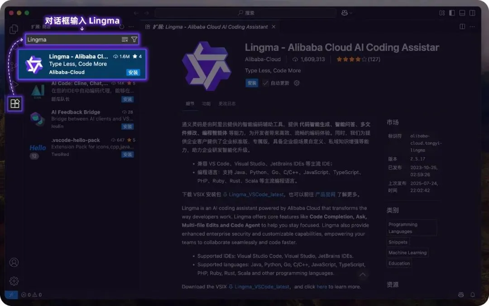Screen dimensions: 489x306
Task: Refresh the extensions list
Action: pos(122,27)
